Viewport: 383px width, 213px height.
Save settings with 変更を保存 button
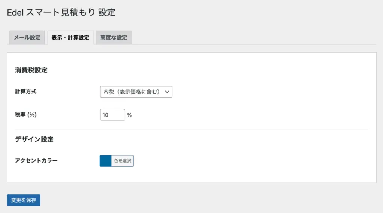tap(24, 200)
